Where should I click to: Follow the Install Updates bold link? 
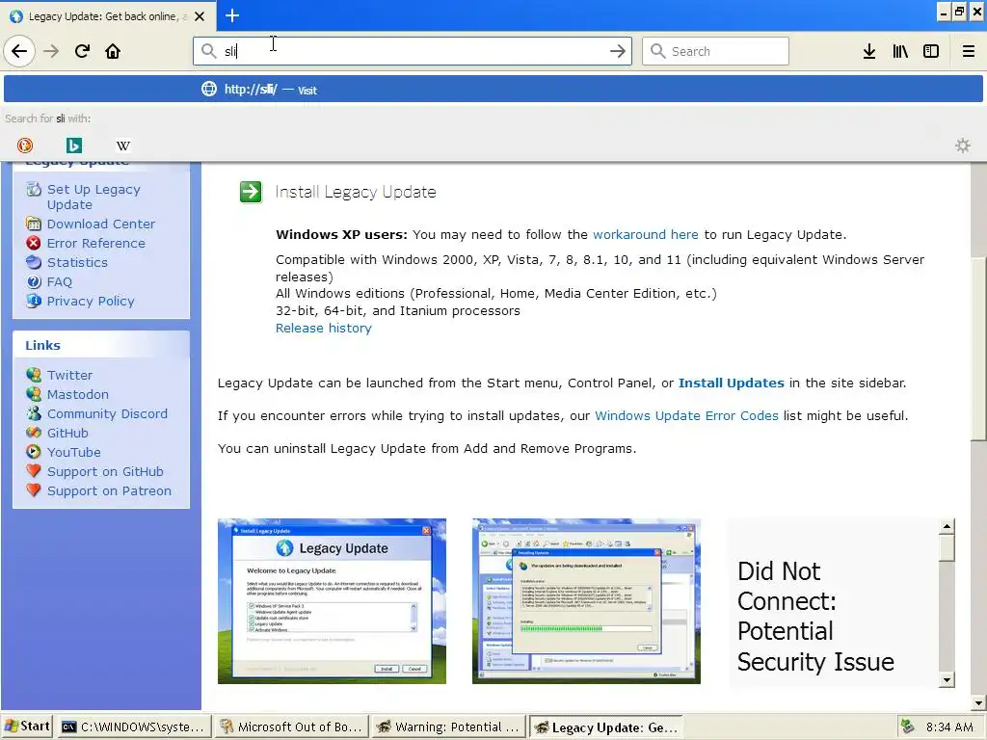(731, 383)
